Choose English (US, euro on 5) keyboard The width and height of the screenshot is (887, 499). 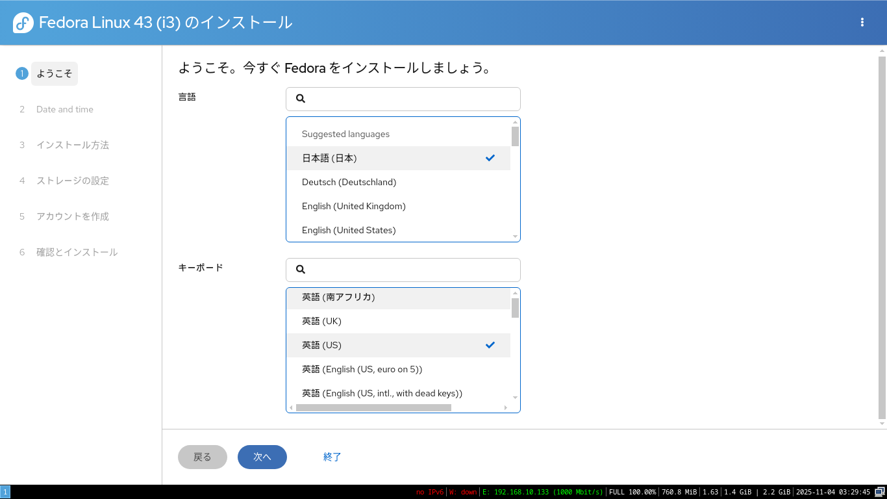tap(399, 369)
